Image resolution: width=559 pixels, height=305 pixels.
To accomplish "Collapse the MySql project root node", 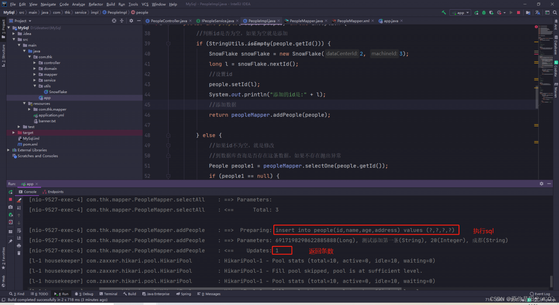I will click(9, 28).
